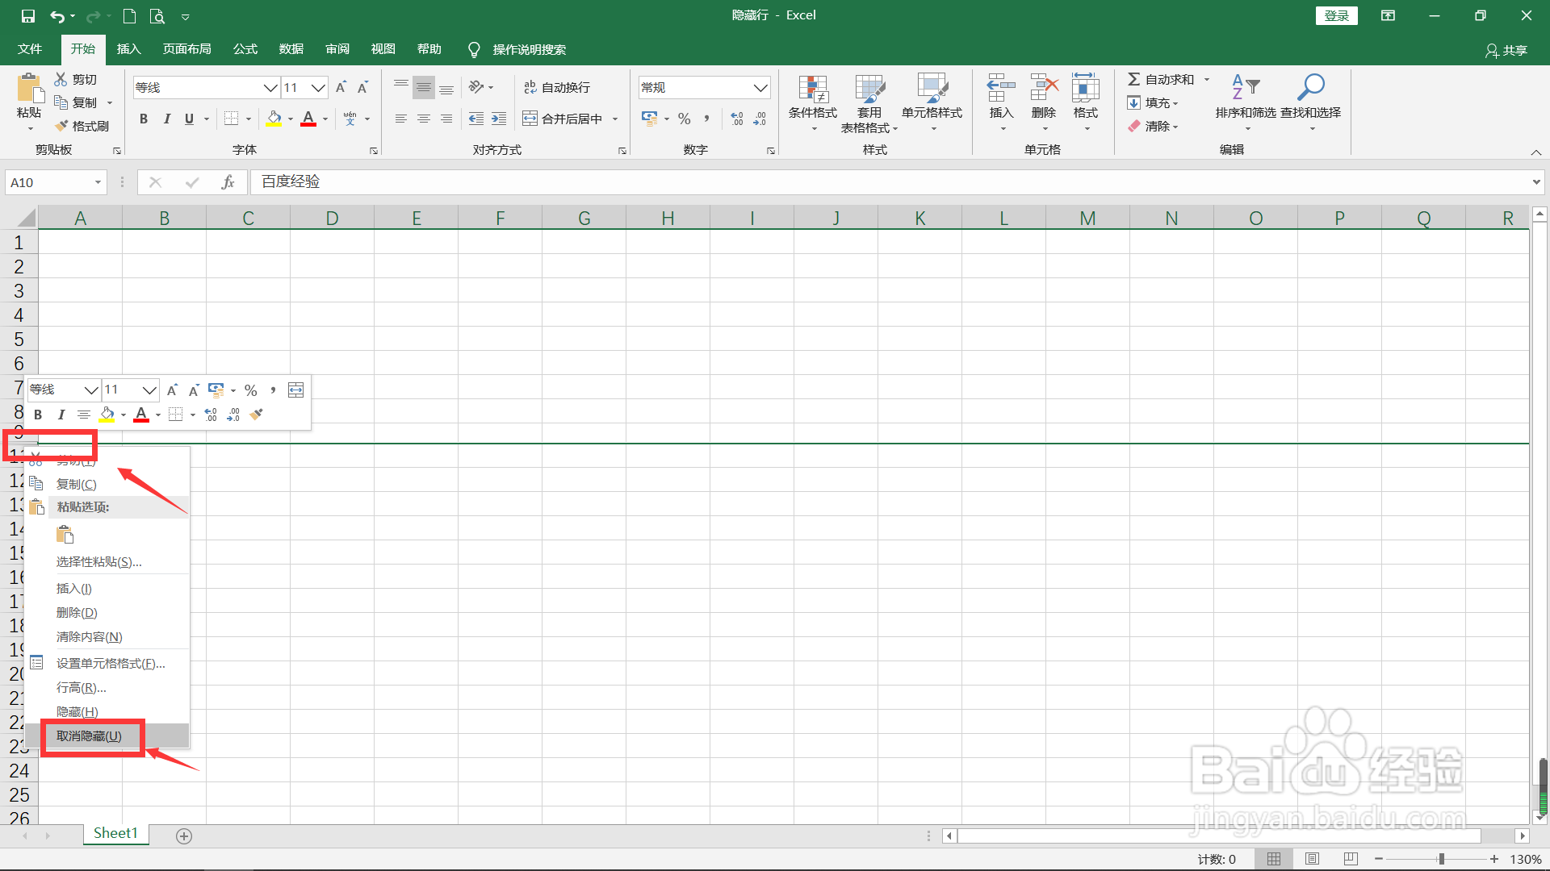
Task: Expand the formula bar
Action: click(1535, 182)
